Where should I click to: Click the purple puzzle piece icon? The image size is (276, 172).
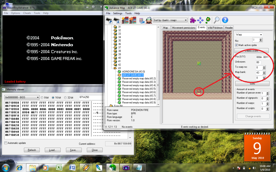tap(193, 20)
